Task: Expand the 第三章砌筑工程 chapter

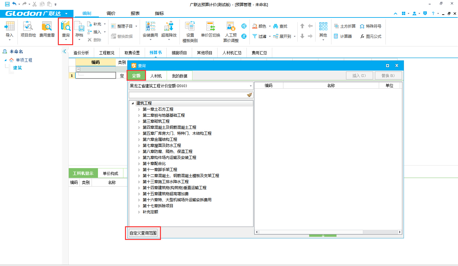Action: pyautogui.click(x=139, y=121)
